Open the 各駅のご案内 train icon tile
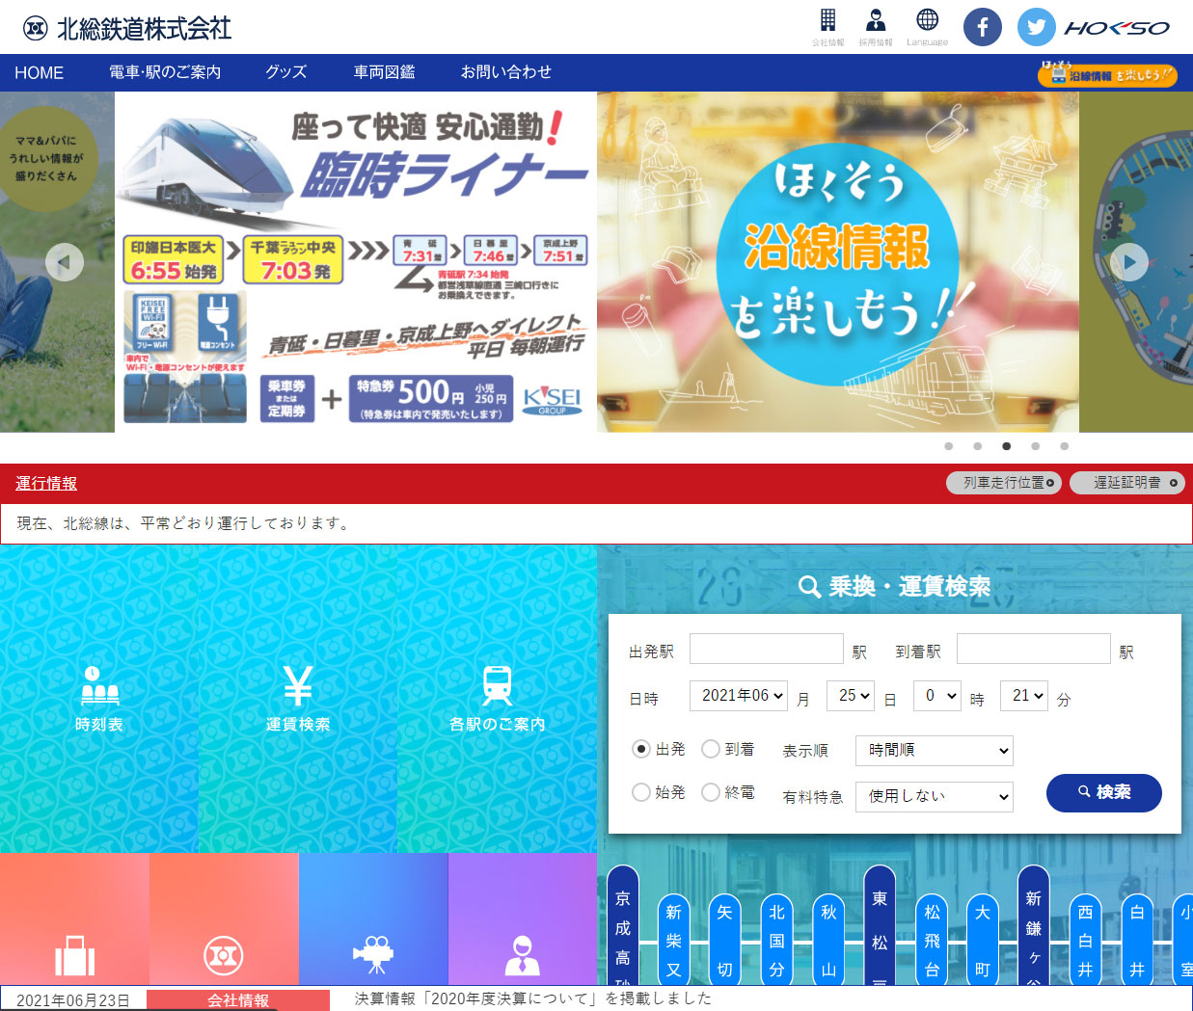The image size is (1193, 1011). tap(498, 699)
